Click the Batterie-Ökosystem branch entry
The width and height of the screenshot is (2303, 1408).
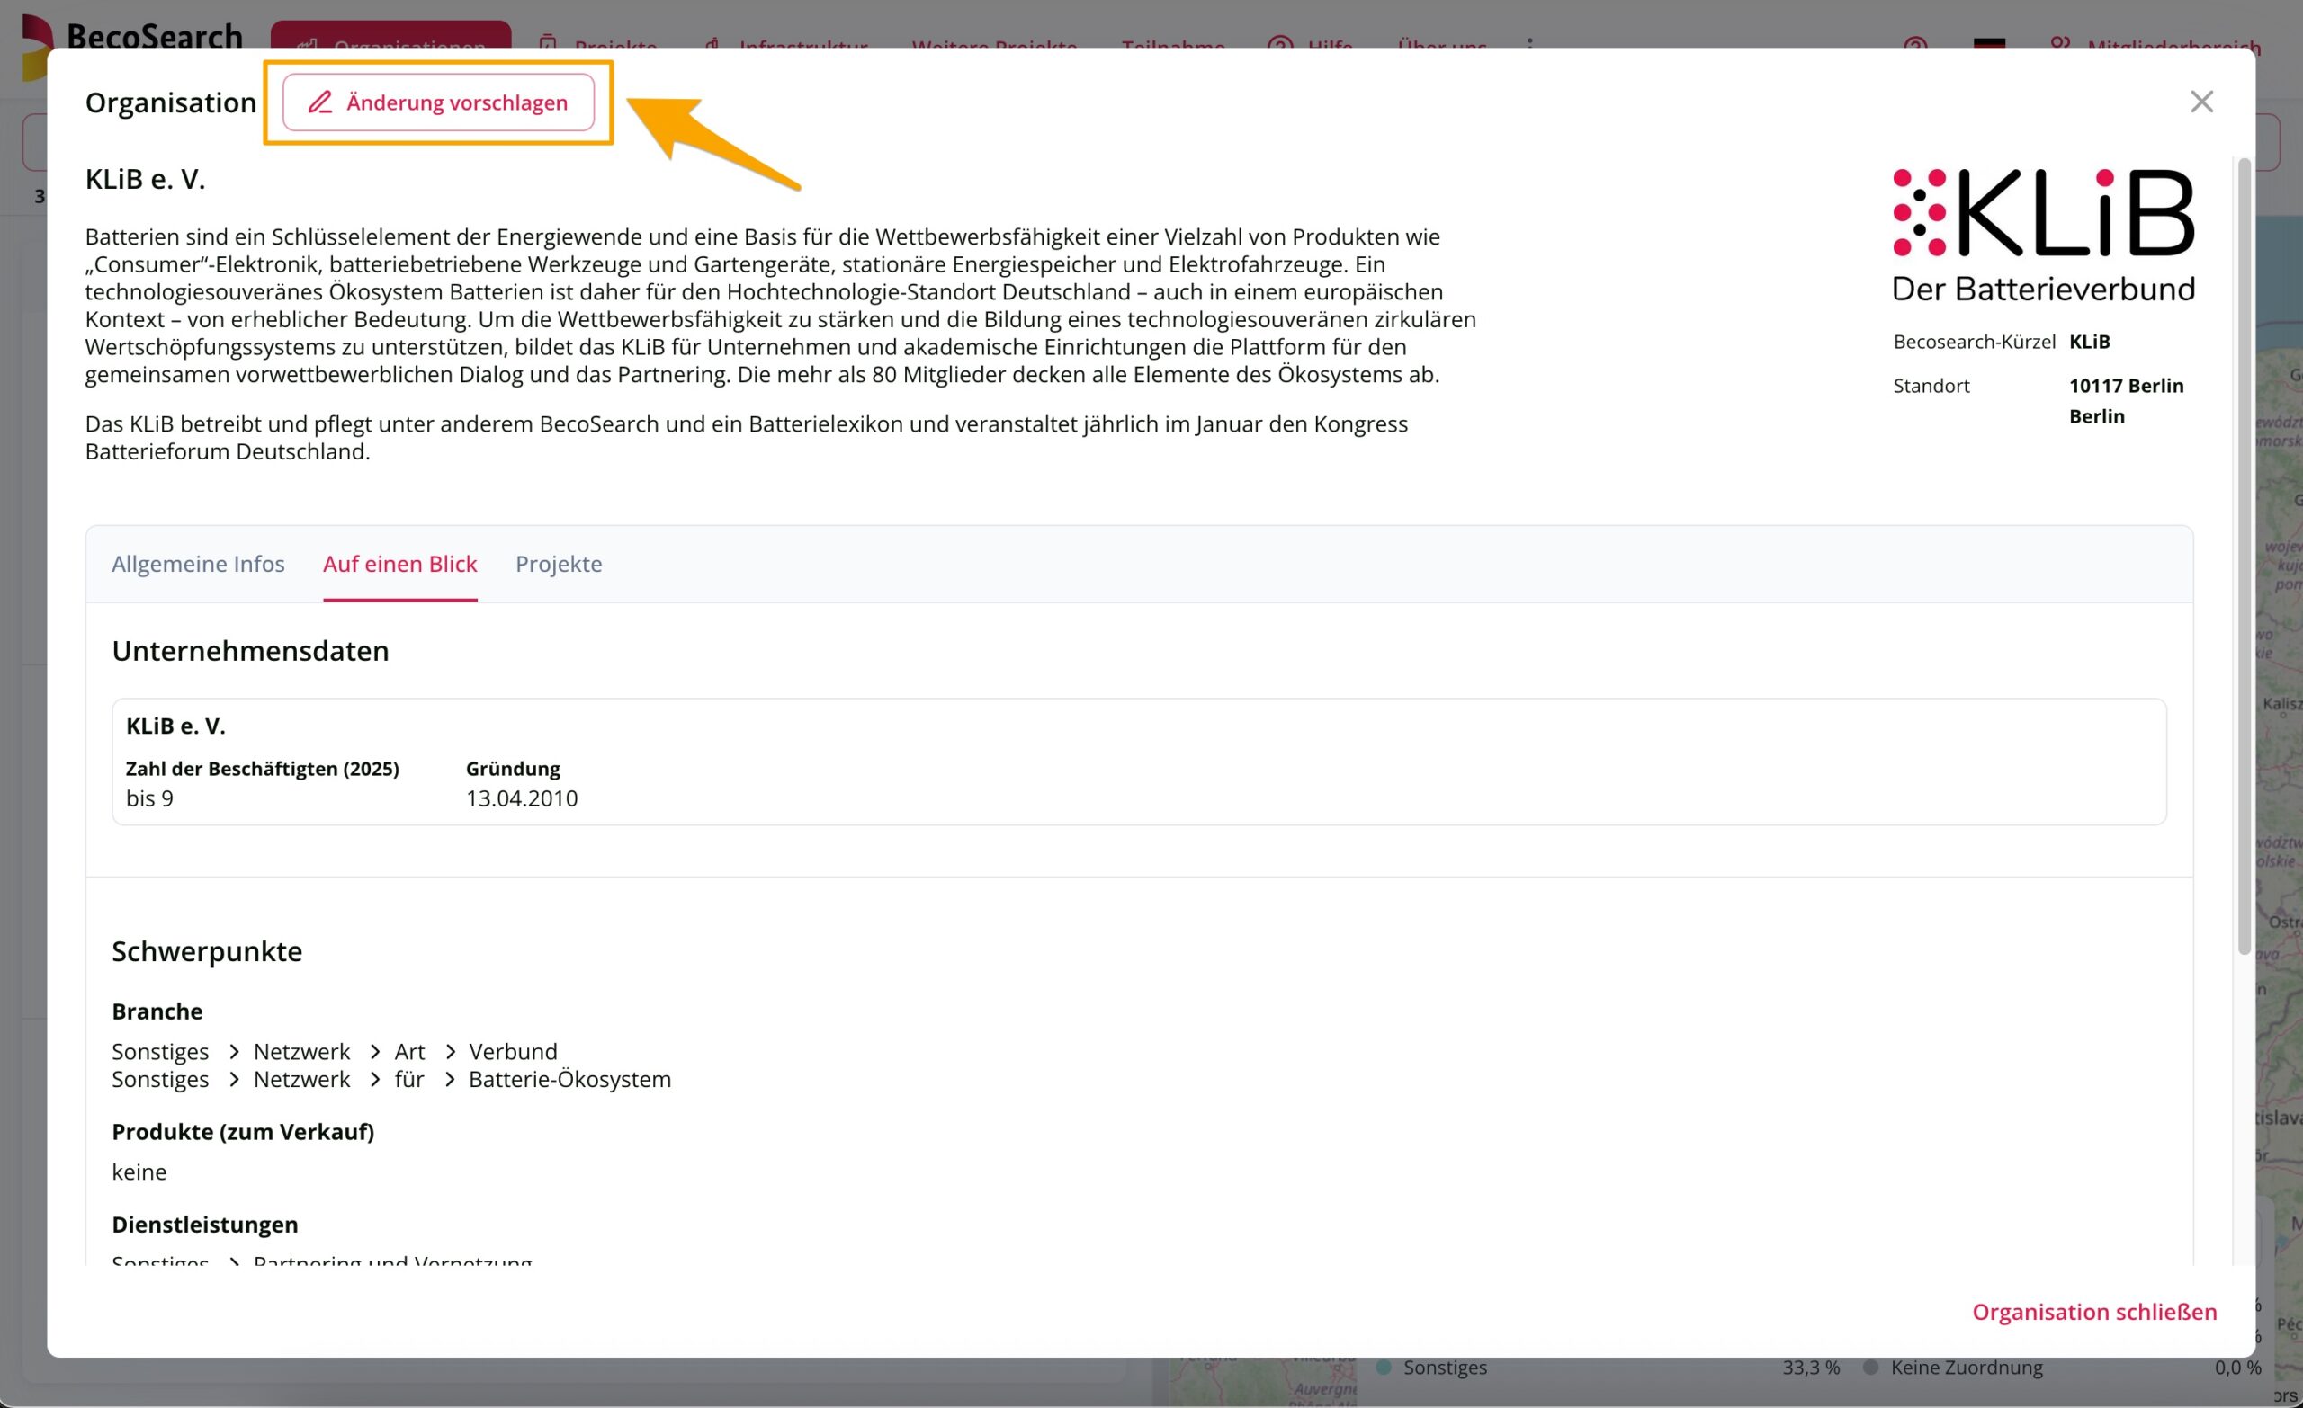click(x=570, y=1079)
